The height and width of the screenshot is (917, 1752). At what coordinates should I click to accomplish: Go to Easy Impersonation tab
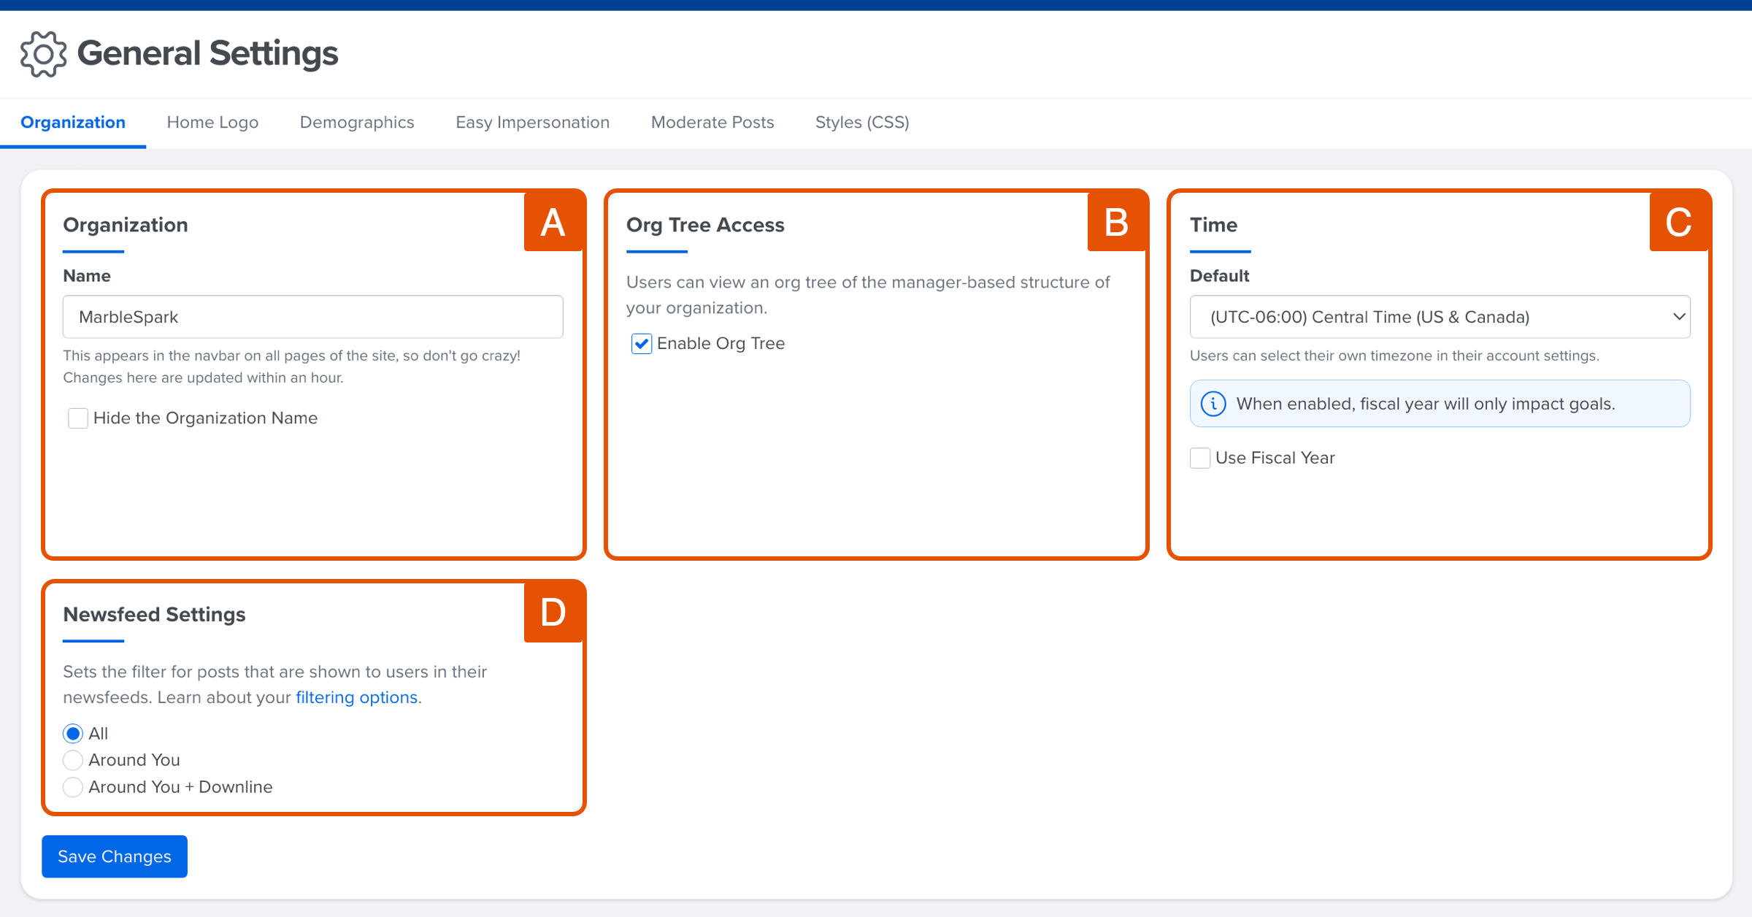click(x=532, y=123)
